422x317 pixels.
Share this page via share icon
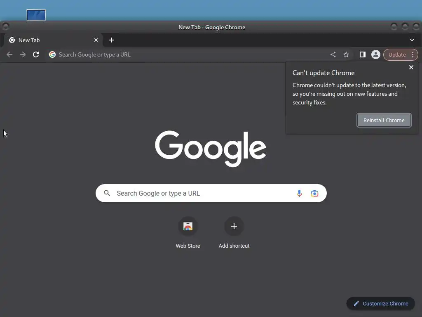pyautogui.click(x=333, y=55)
